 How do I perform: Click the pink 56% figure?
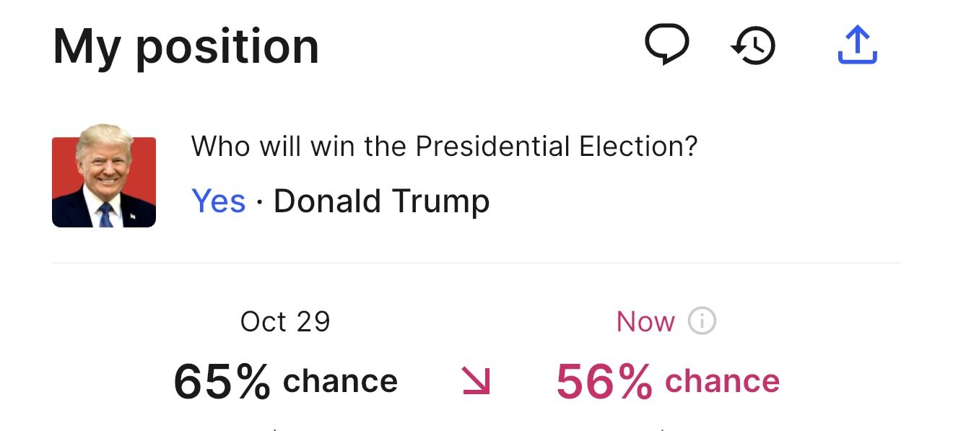[604, 382]
